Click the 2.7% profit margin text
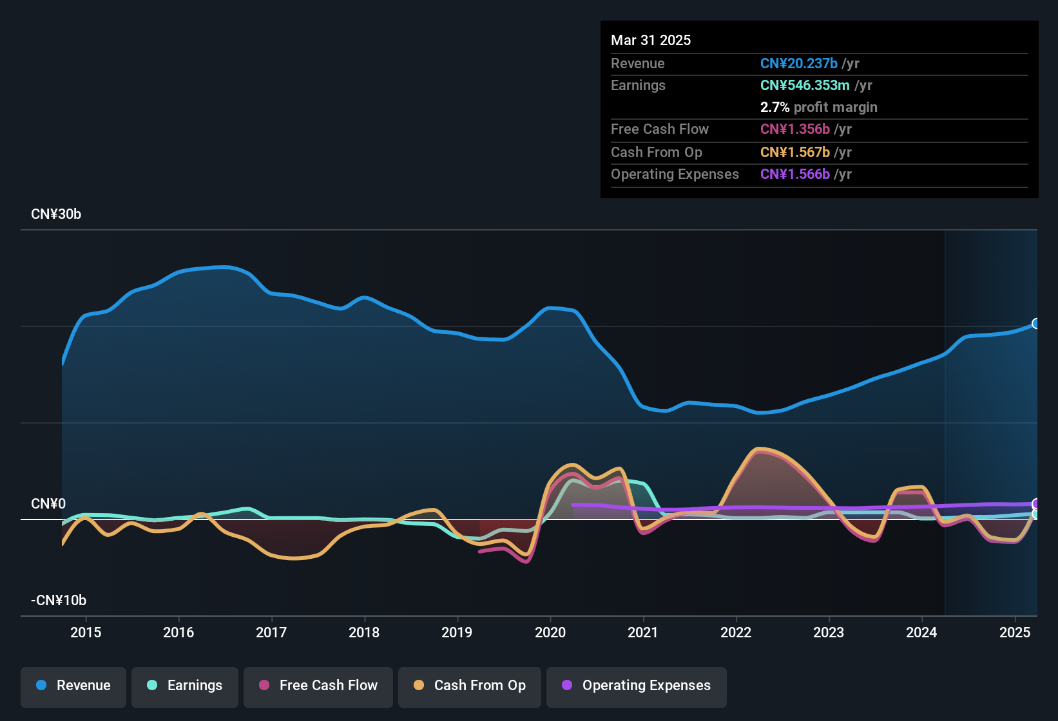Image resolution: width=1058 pixels, height=721 pixels. tap(819, 107)
